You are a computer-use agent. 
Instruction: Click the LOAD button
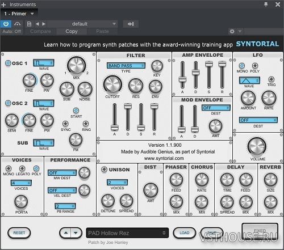(185, 233)
